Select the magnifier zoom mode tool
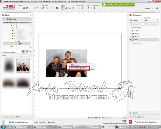This screenshot has height=129, width=161. (69, 8)
